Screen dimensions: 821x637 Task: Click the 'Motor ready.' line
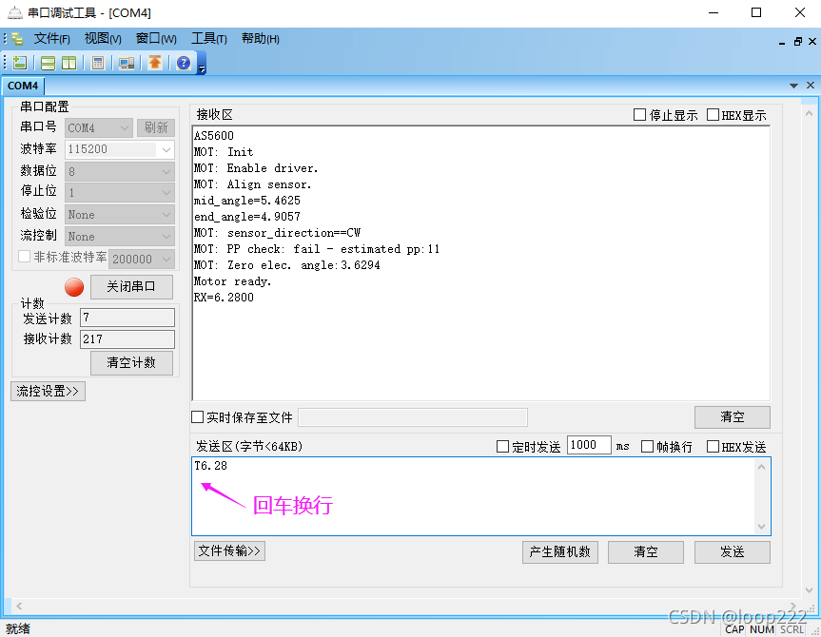232,281
